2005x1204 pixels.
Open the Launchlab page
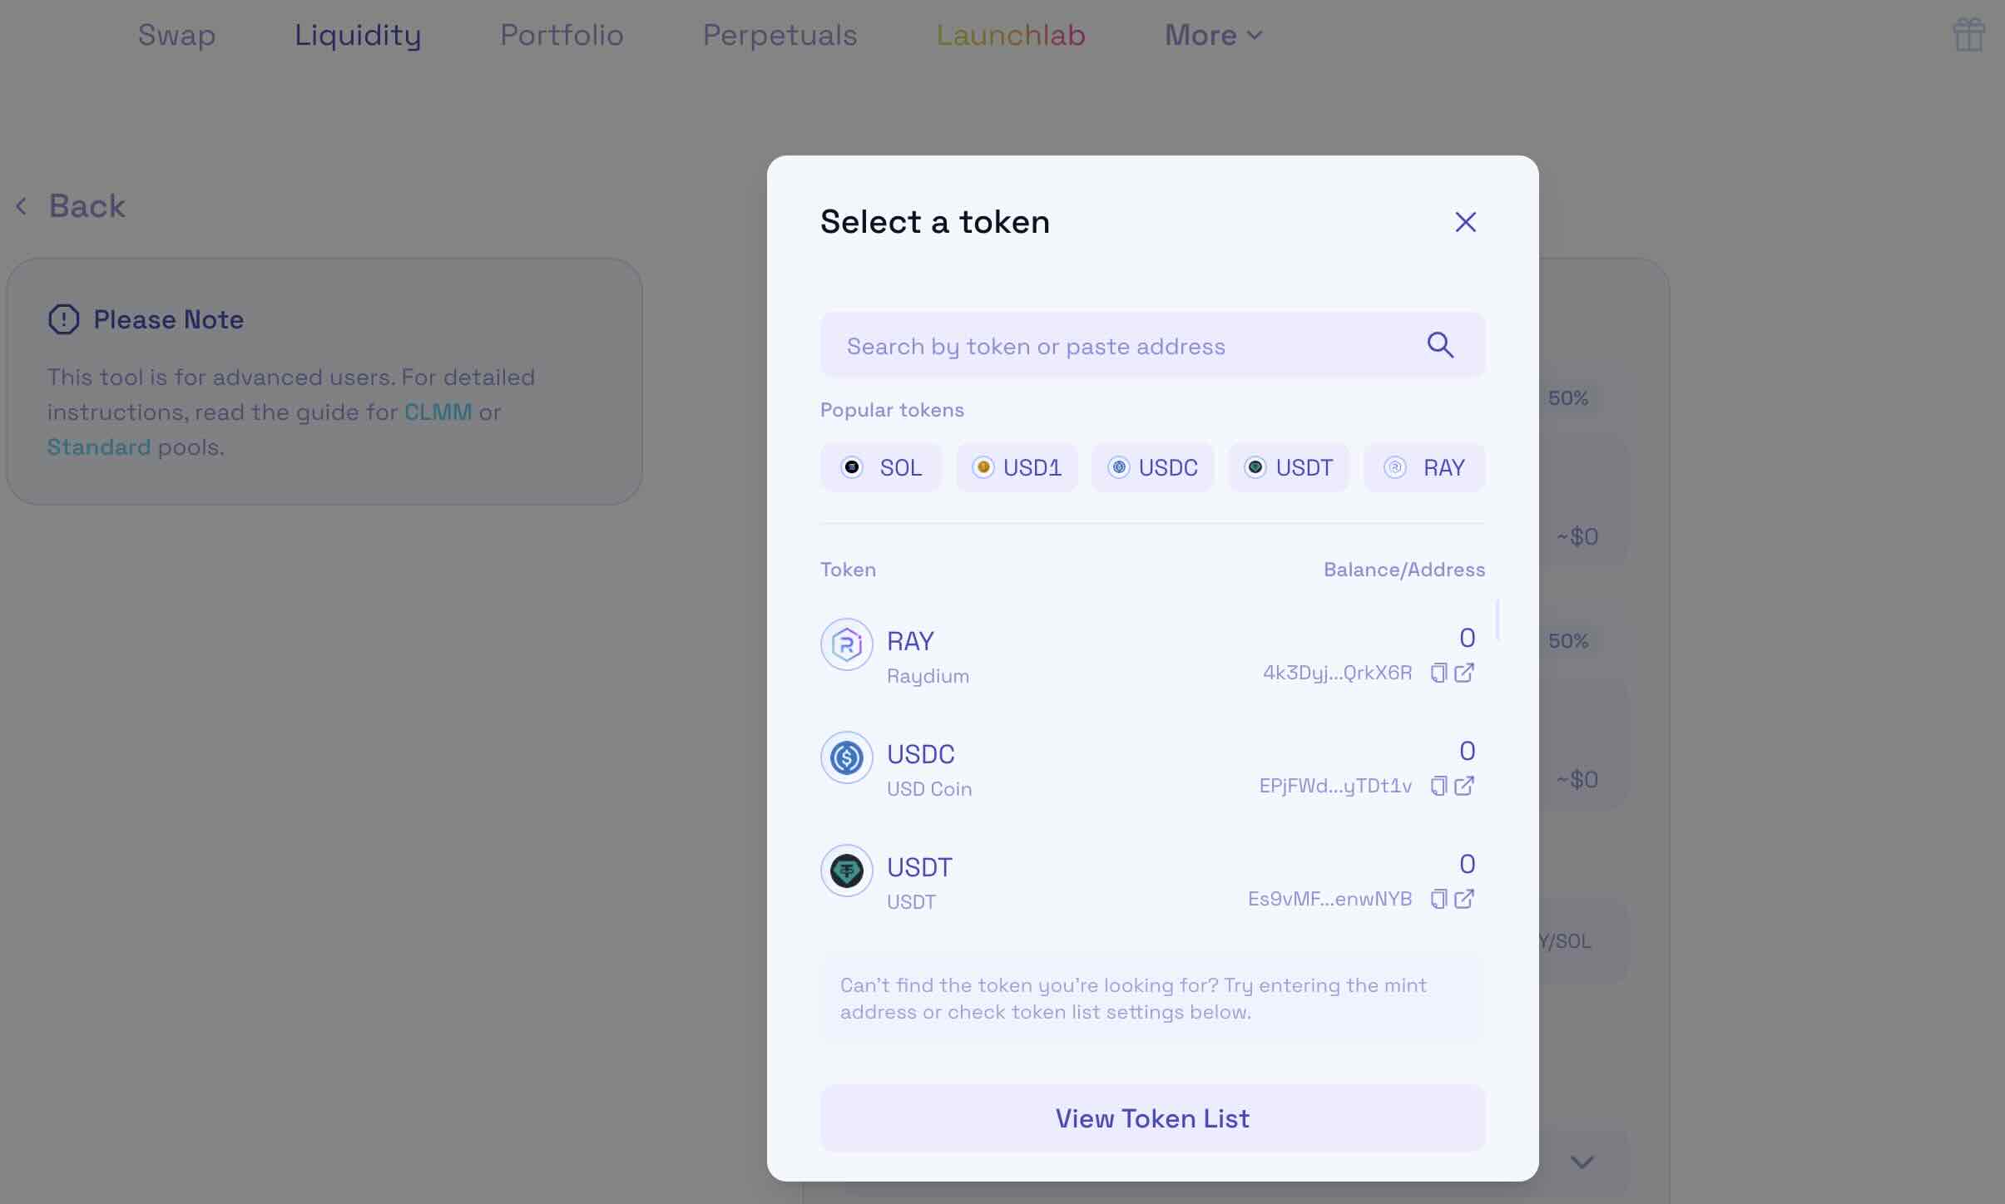pyautogui.click(x=1009, y=35)
